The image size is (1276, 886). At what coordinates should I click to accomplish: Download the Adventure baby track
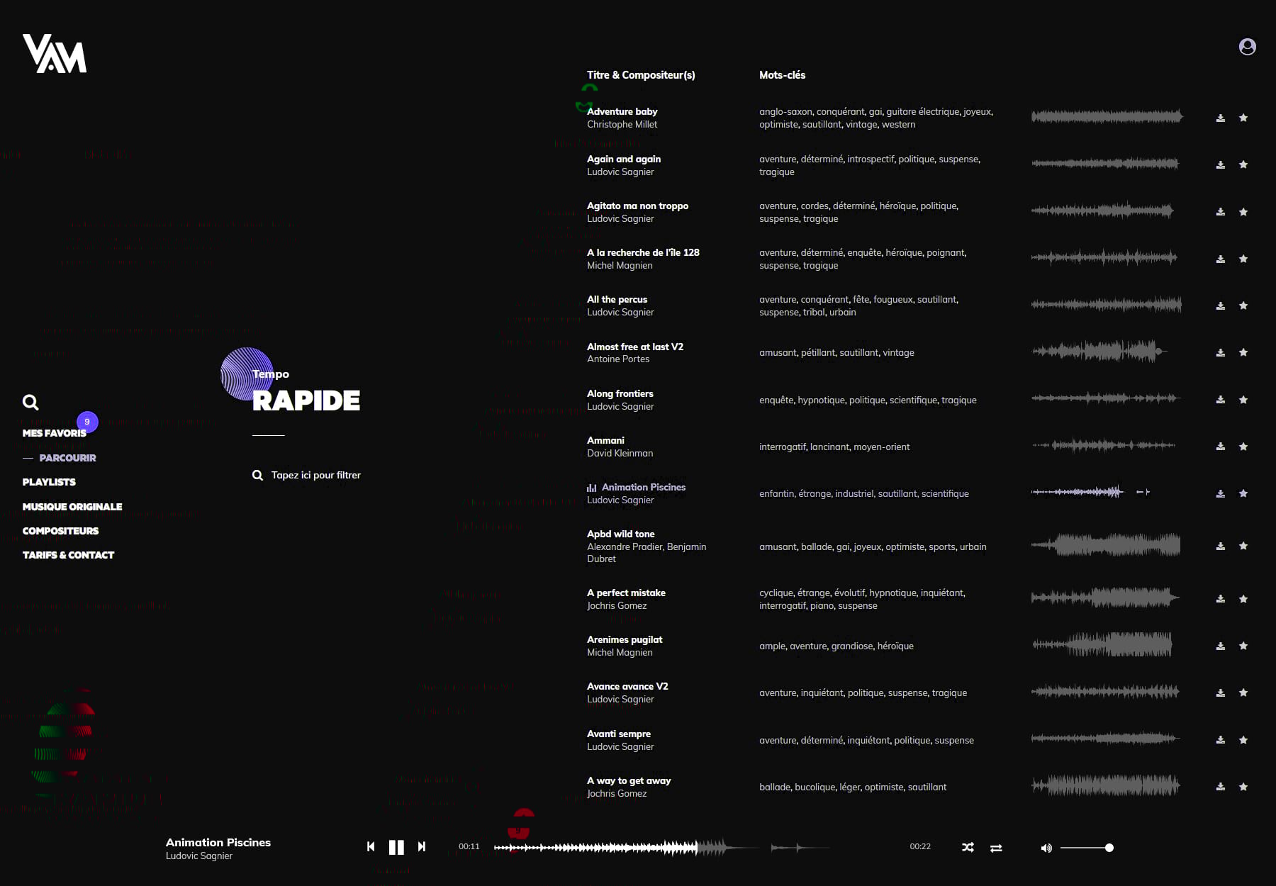coord(1220,118)
